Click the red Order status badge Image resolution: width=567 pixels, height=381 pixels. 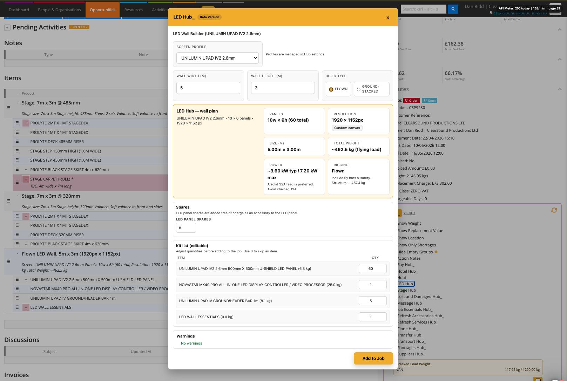411,101
